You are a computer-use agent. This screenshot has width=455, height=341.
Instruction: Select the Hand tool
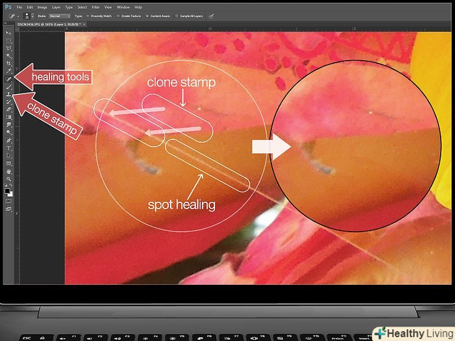(x=8, y=172)
